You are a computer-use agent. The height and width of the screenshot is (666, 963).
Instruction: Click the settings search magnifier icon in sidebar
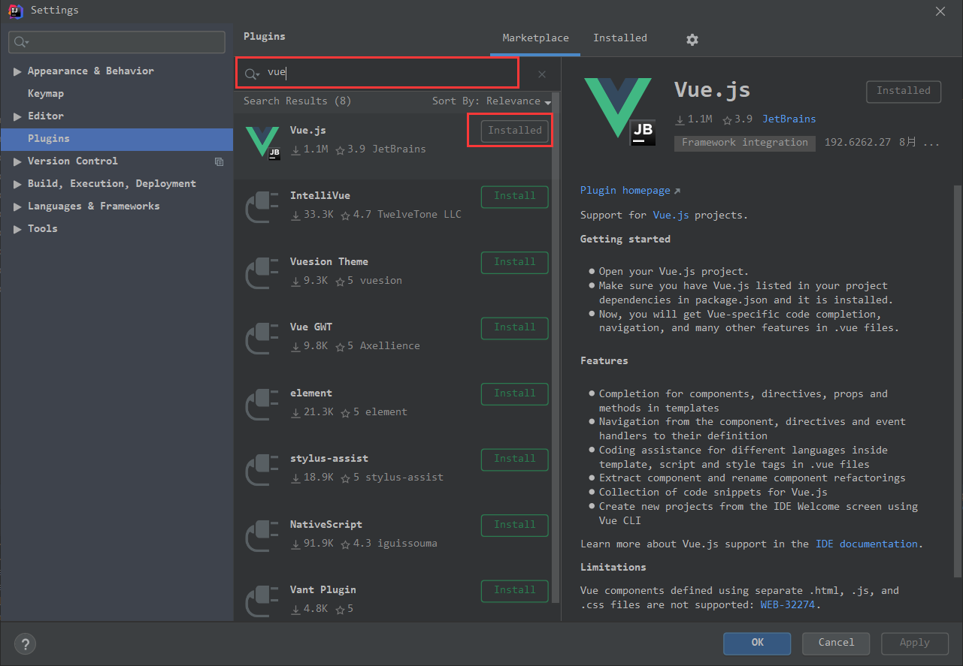22,43
